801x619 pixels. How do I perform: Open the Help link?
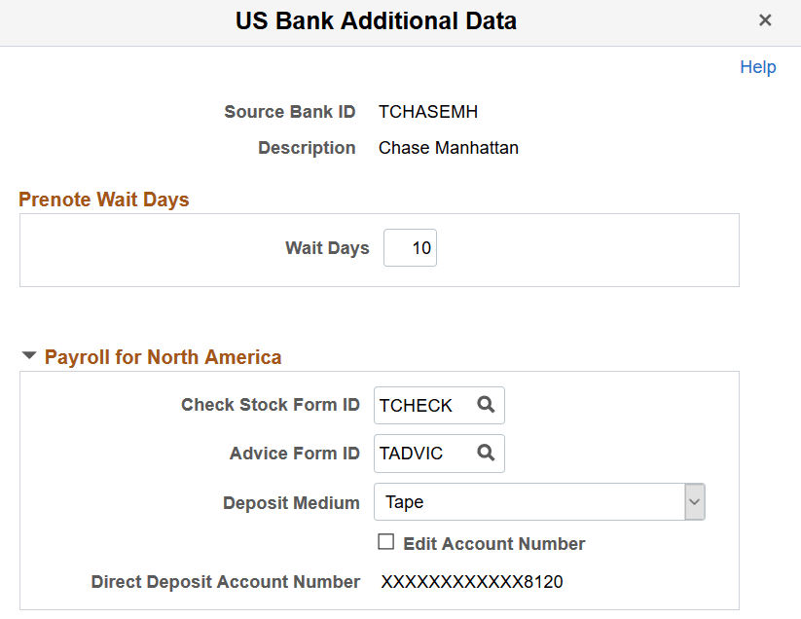[758, 66]
